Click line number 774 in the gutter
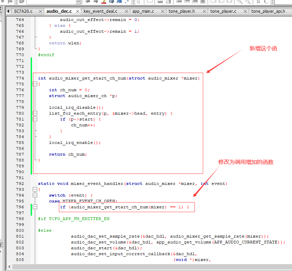 click(x=20, y=78)
